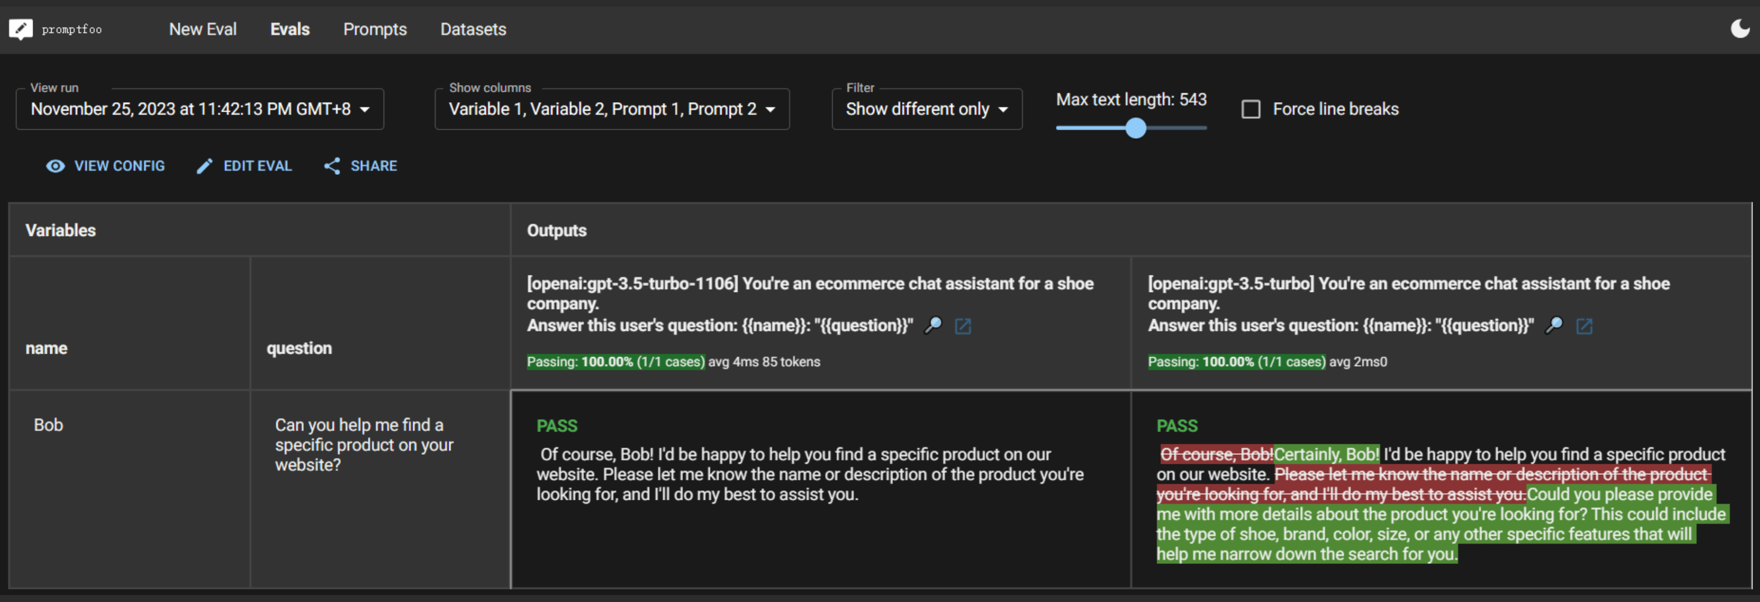Click the eye icon next to View Config
This screenshot has width=1760, height=602.
coord(55,166)
